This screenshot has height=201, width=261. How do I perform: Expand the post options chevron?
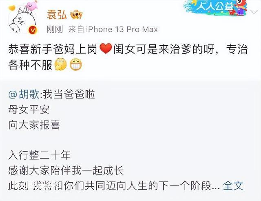tap(254, 12)
